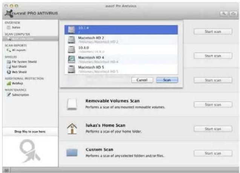Cancel the volume selection dialog

point(142,80)
